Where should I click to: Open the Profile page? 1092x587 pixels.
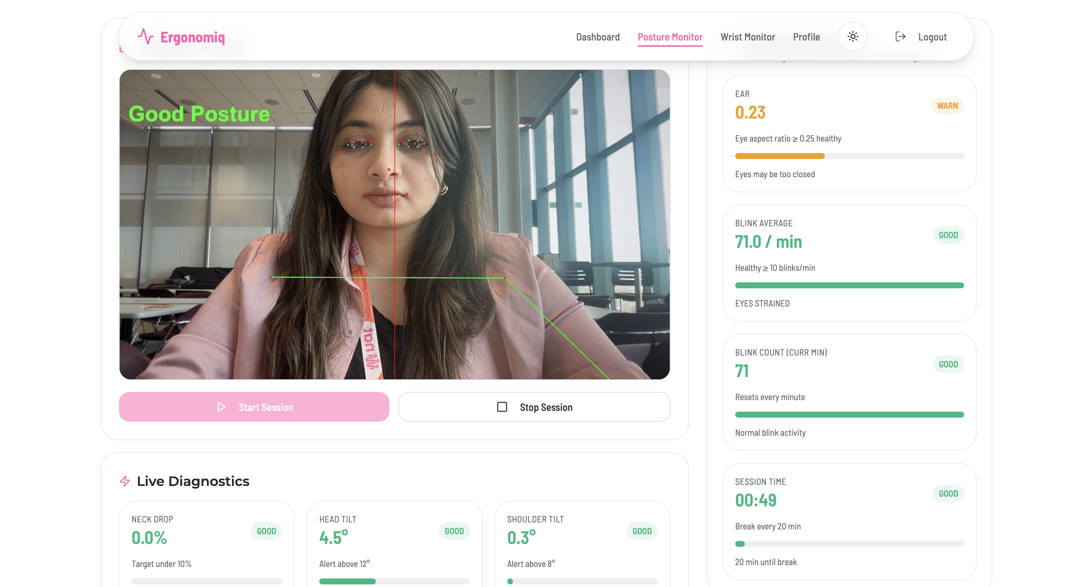pyautogui.click(x=806, y=37)
